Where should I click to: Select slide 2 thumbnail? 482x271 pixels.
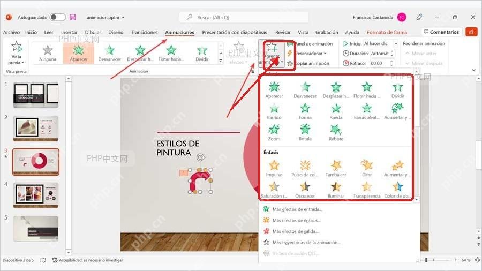coord(36,129)
